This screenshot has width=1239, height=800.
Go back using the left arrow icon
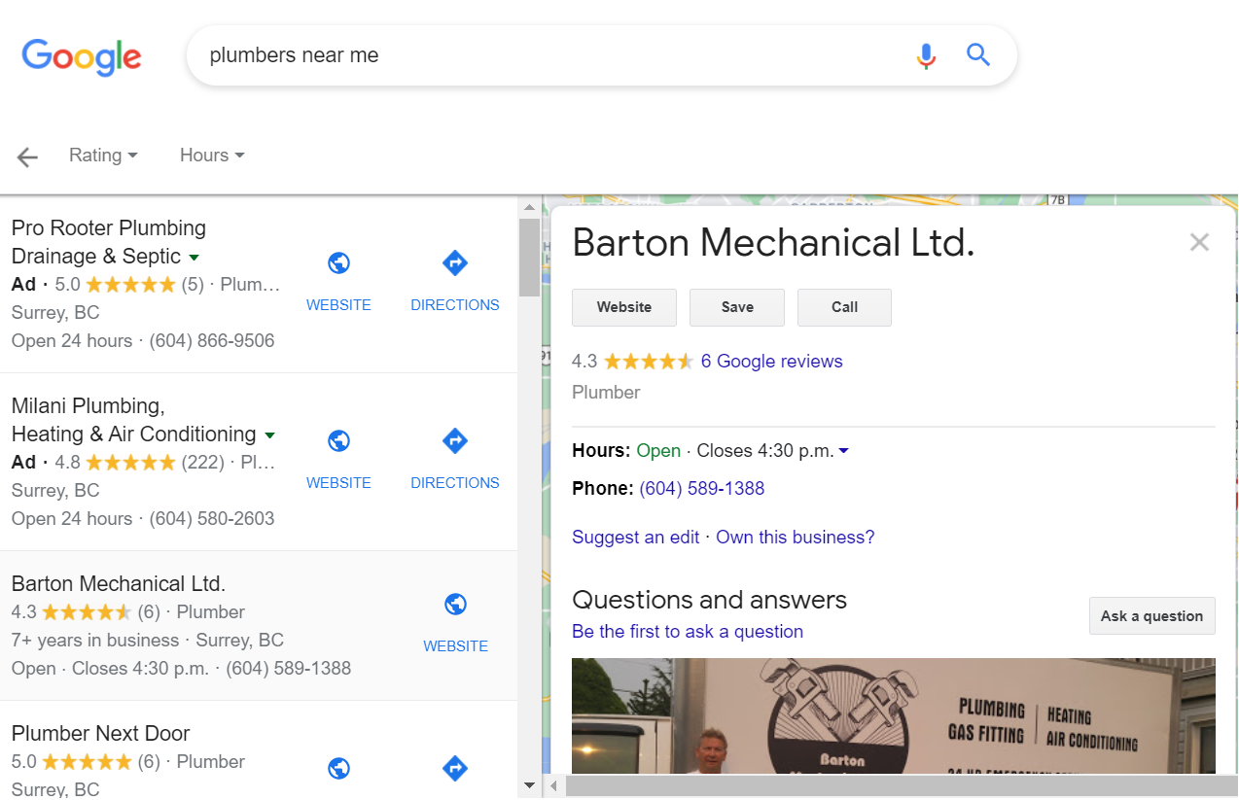(x=27, y=157)
